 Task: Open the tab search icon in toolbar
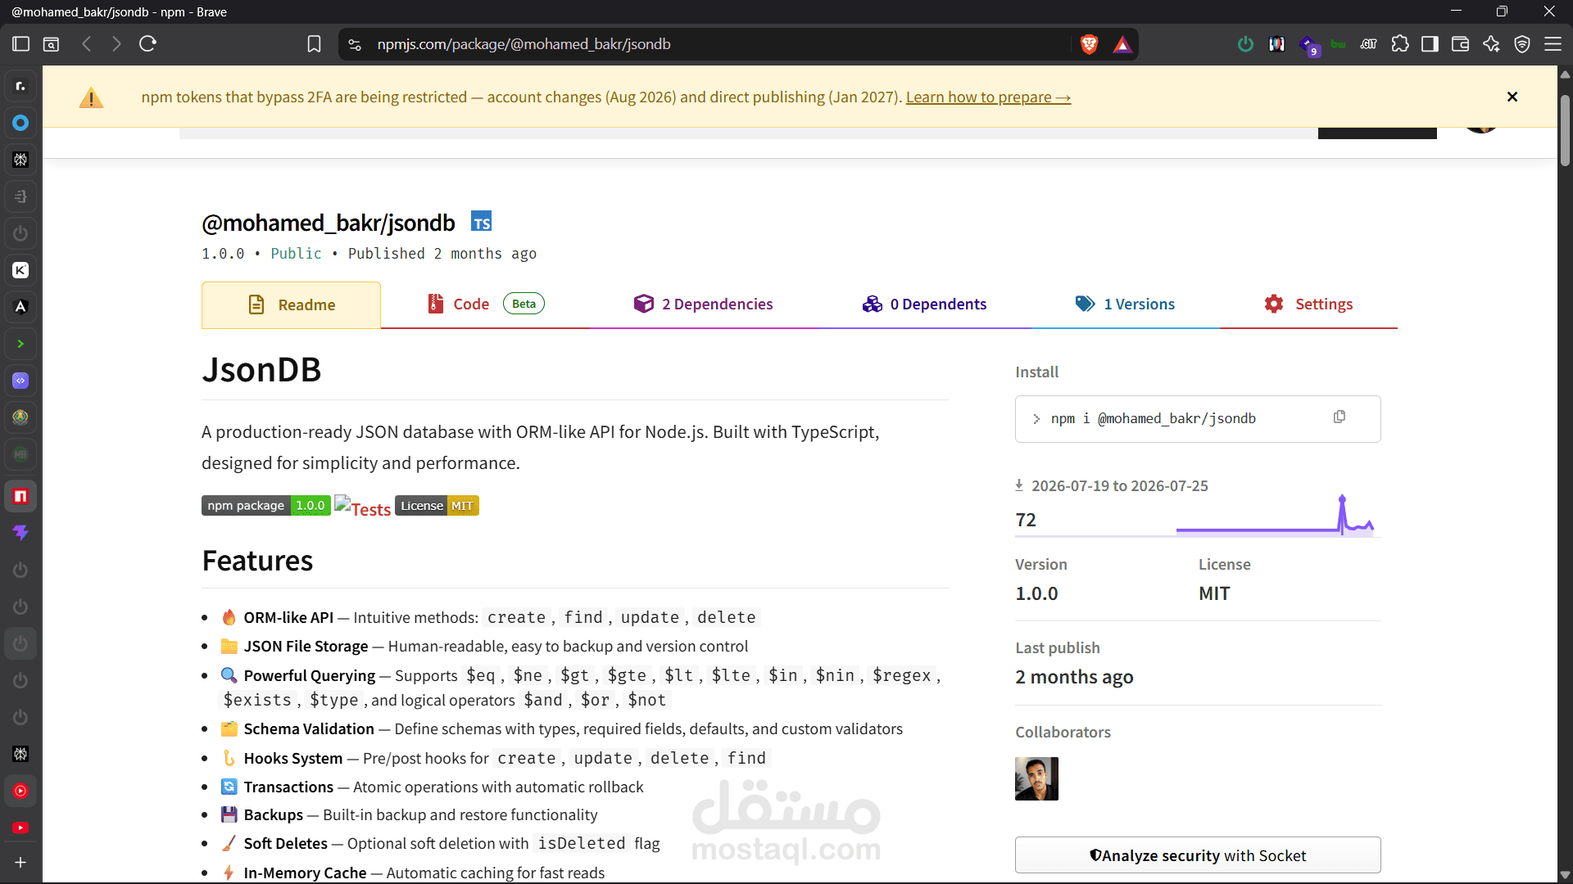pyautogui.click(x=51, y=44)
